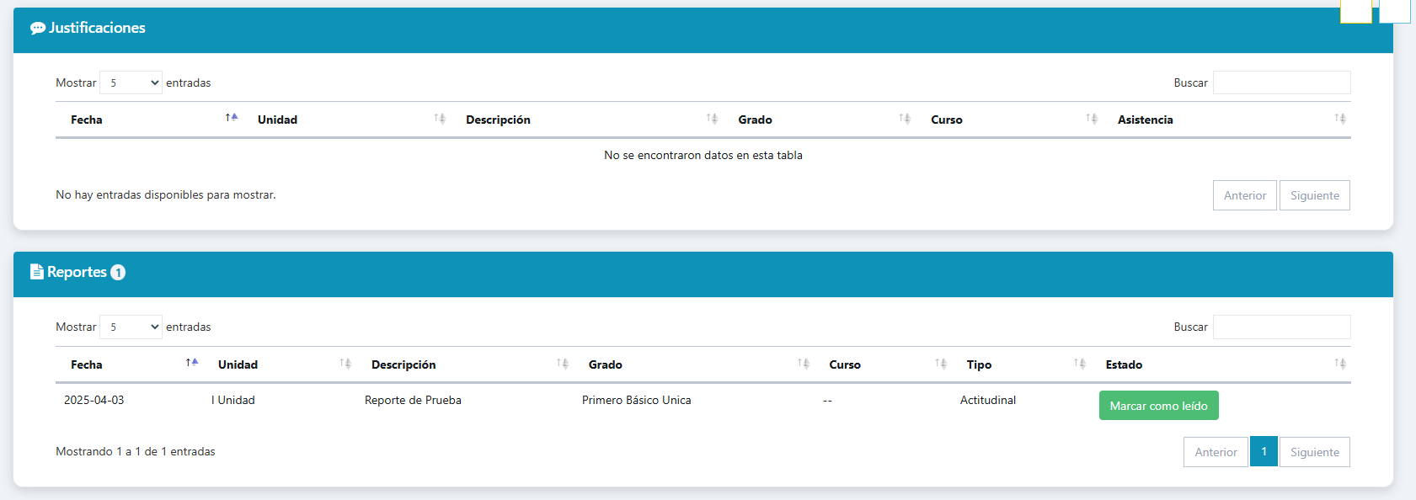Sort Reportes table by Grado arrow icon
1416x500 pixels.
804,364
